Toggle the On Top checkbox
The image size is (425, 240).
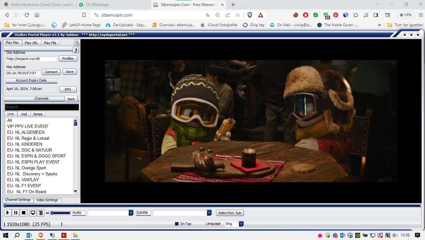(177, 224)
